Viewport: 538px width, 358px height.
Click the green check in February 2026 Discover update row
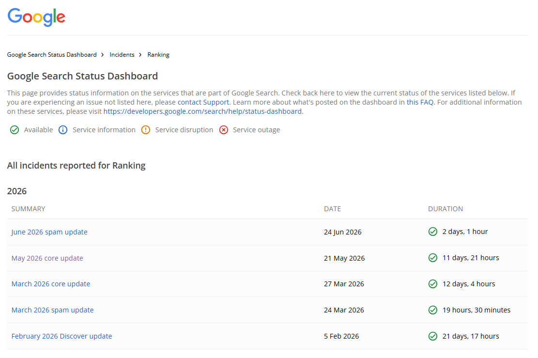pos(432,336)
